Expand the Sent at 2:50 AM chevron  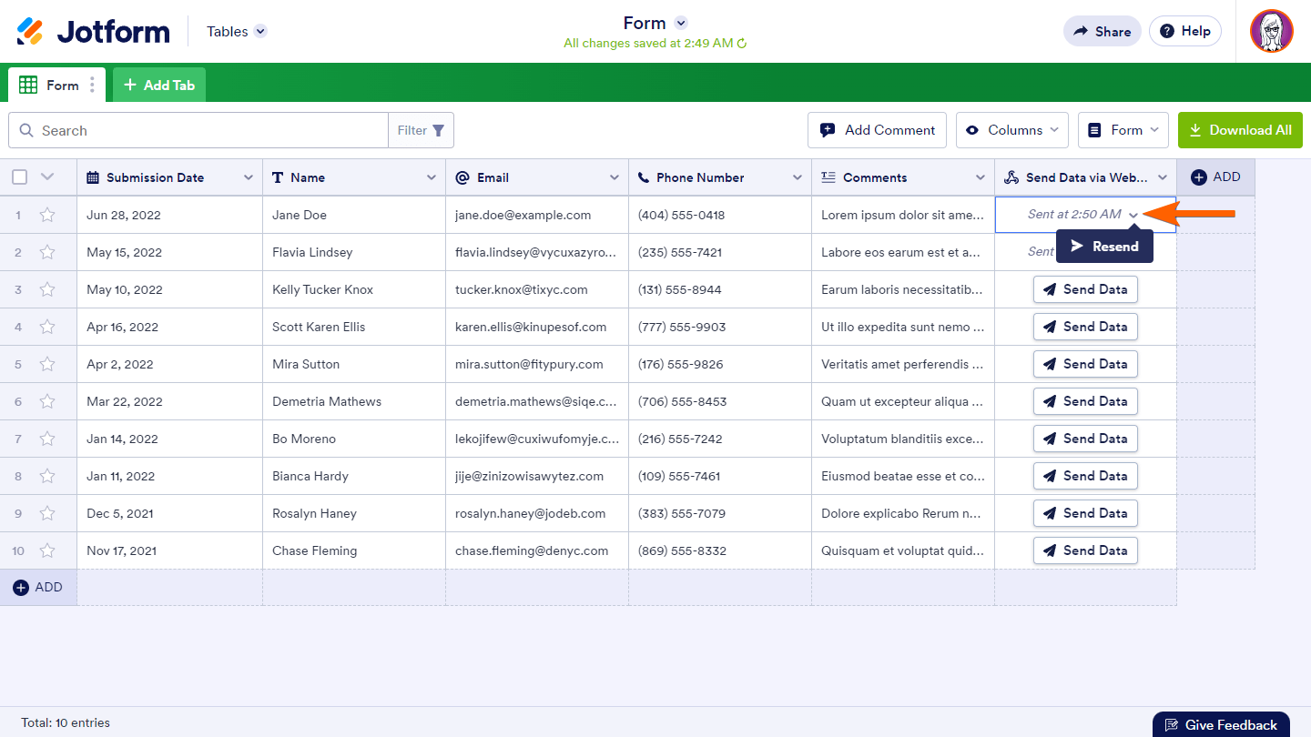(1133, 216)
